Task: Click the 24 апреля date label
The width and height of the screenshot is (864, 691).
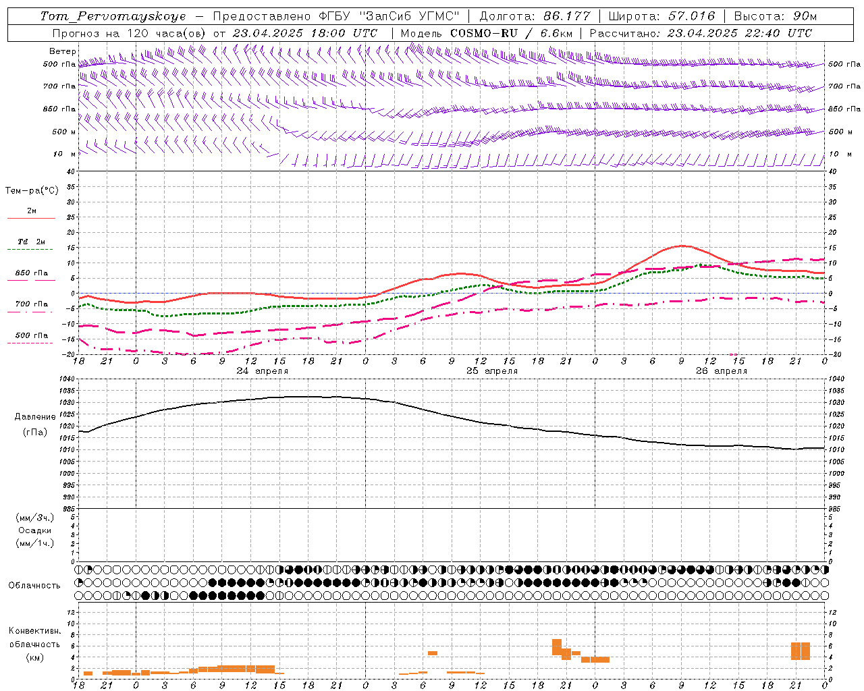Action: pyautogui.click(x=263, y=371)
